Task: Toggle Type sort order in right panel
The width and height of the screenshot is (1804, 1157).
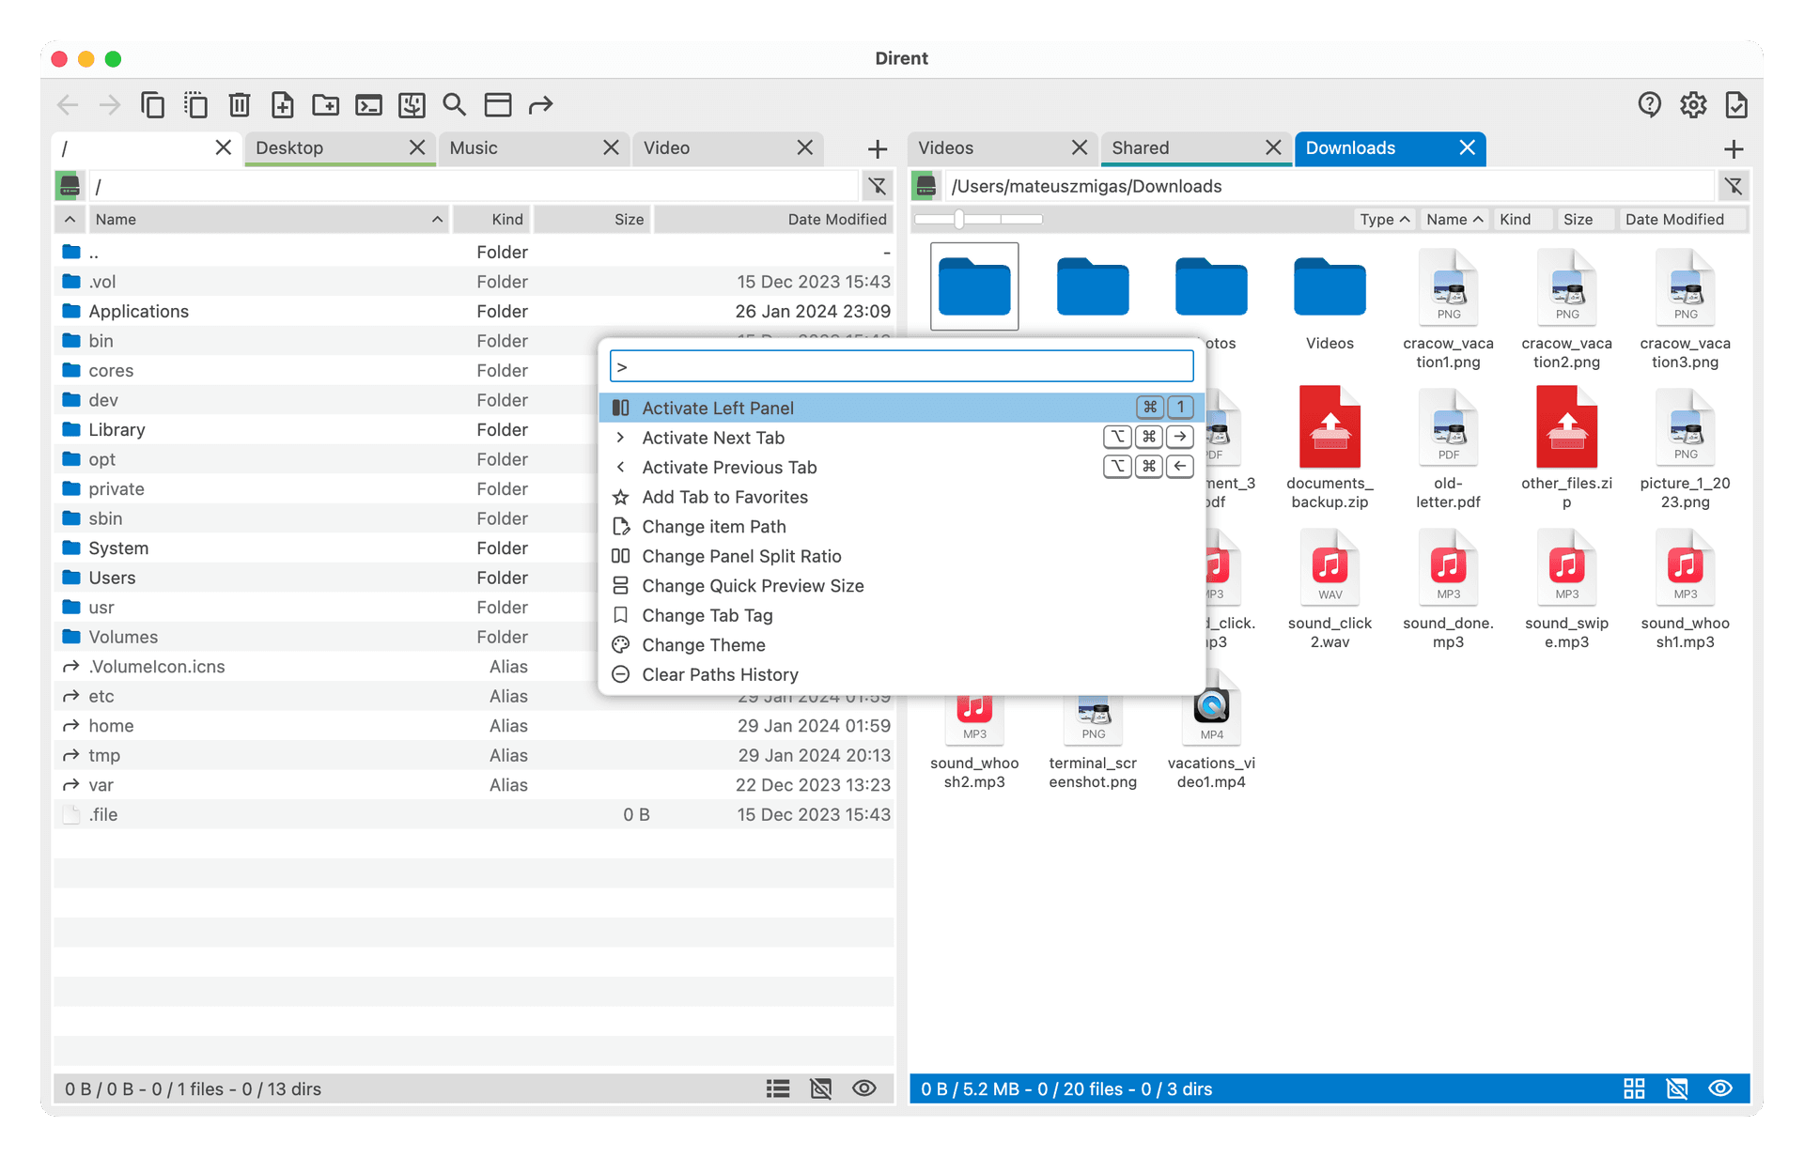Action: coord(1384,219)
